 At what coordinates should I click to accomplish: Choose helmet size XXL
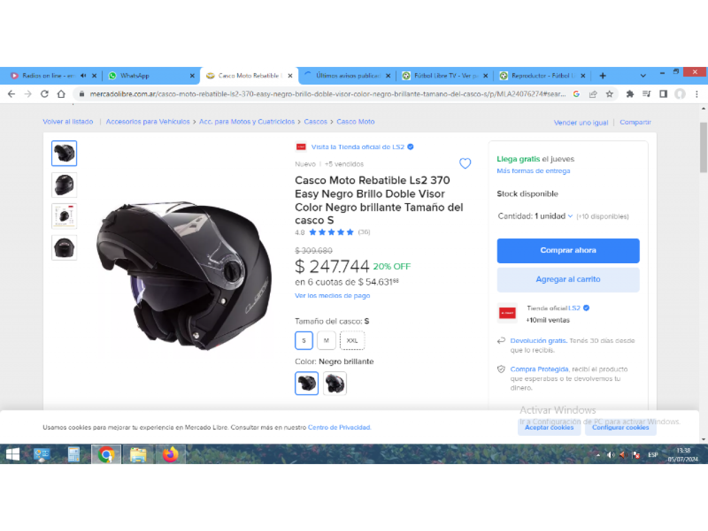352,341
